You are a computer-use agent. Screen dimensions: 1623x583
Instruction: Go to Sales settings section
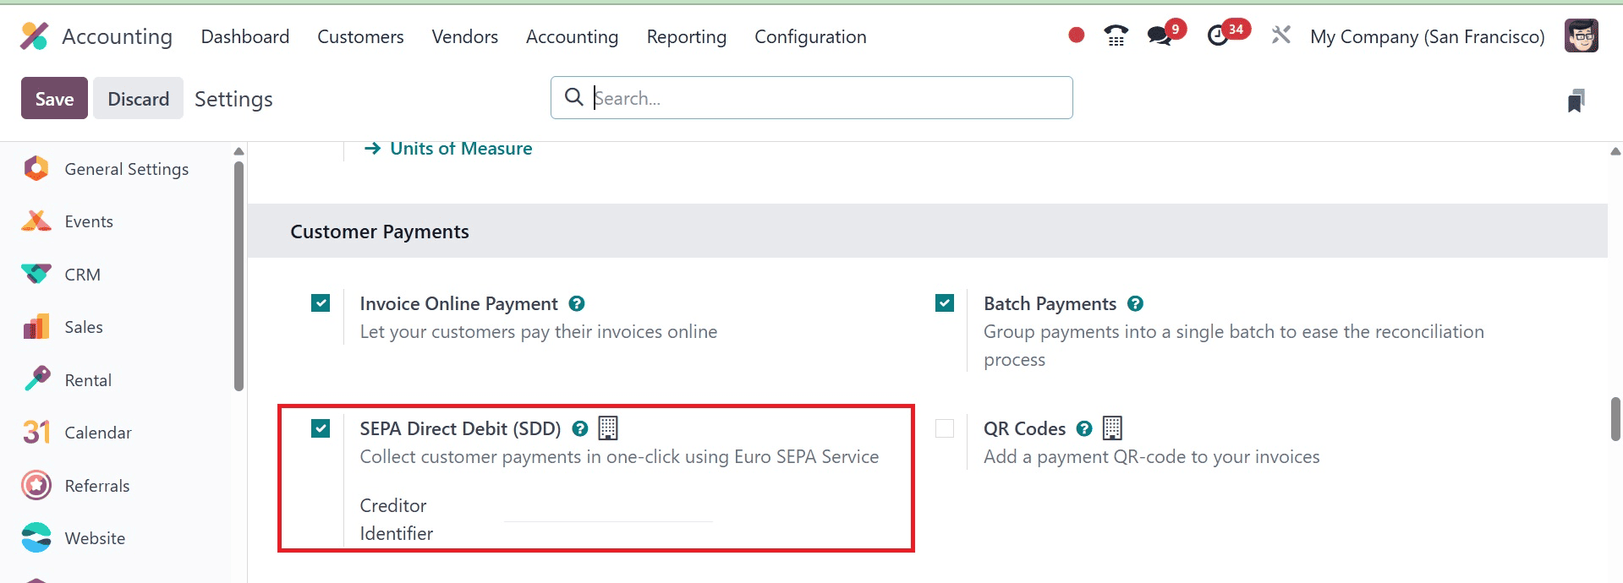(84, 327)
